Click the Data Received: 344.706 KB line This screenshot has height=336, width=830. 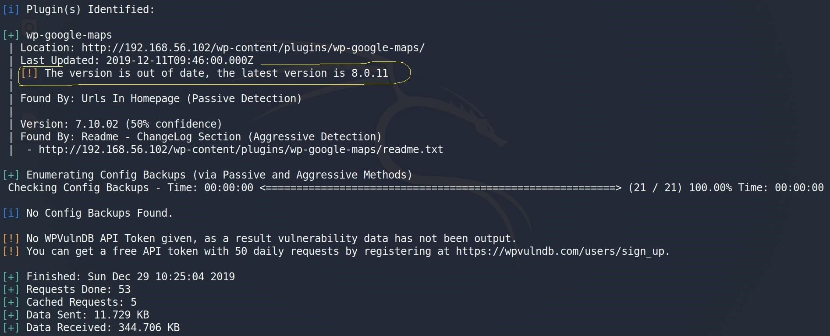point(103,328)
